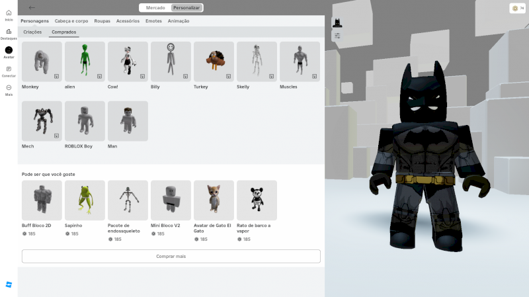
Task: Open the avatar sliders settings icon
Action: click(x=337, y=36)
